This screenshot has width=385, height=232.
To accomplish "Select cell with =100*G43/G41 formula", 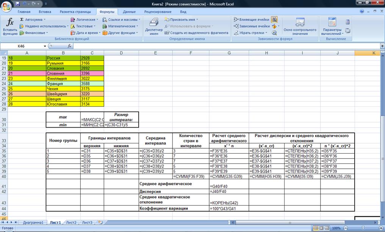I will coord(229,209).
